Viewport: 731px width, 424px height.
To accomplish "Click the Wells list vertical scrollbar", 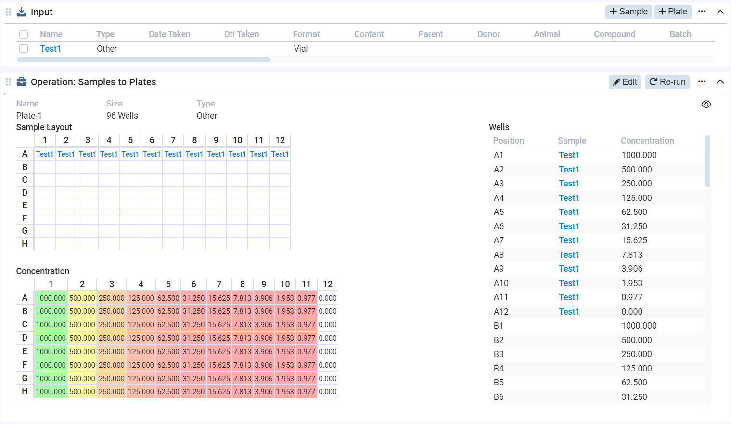I will [x=707, y=162].
